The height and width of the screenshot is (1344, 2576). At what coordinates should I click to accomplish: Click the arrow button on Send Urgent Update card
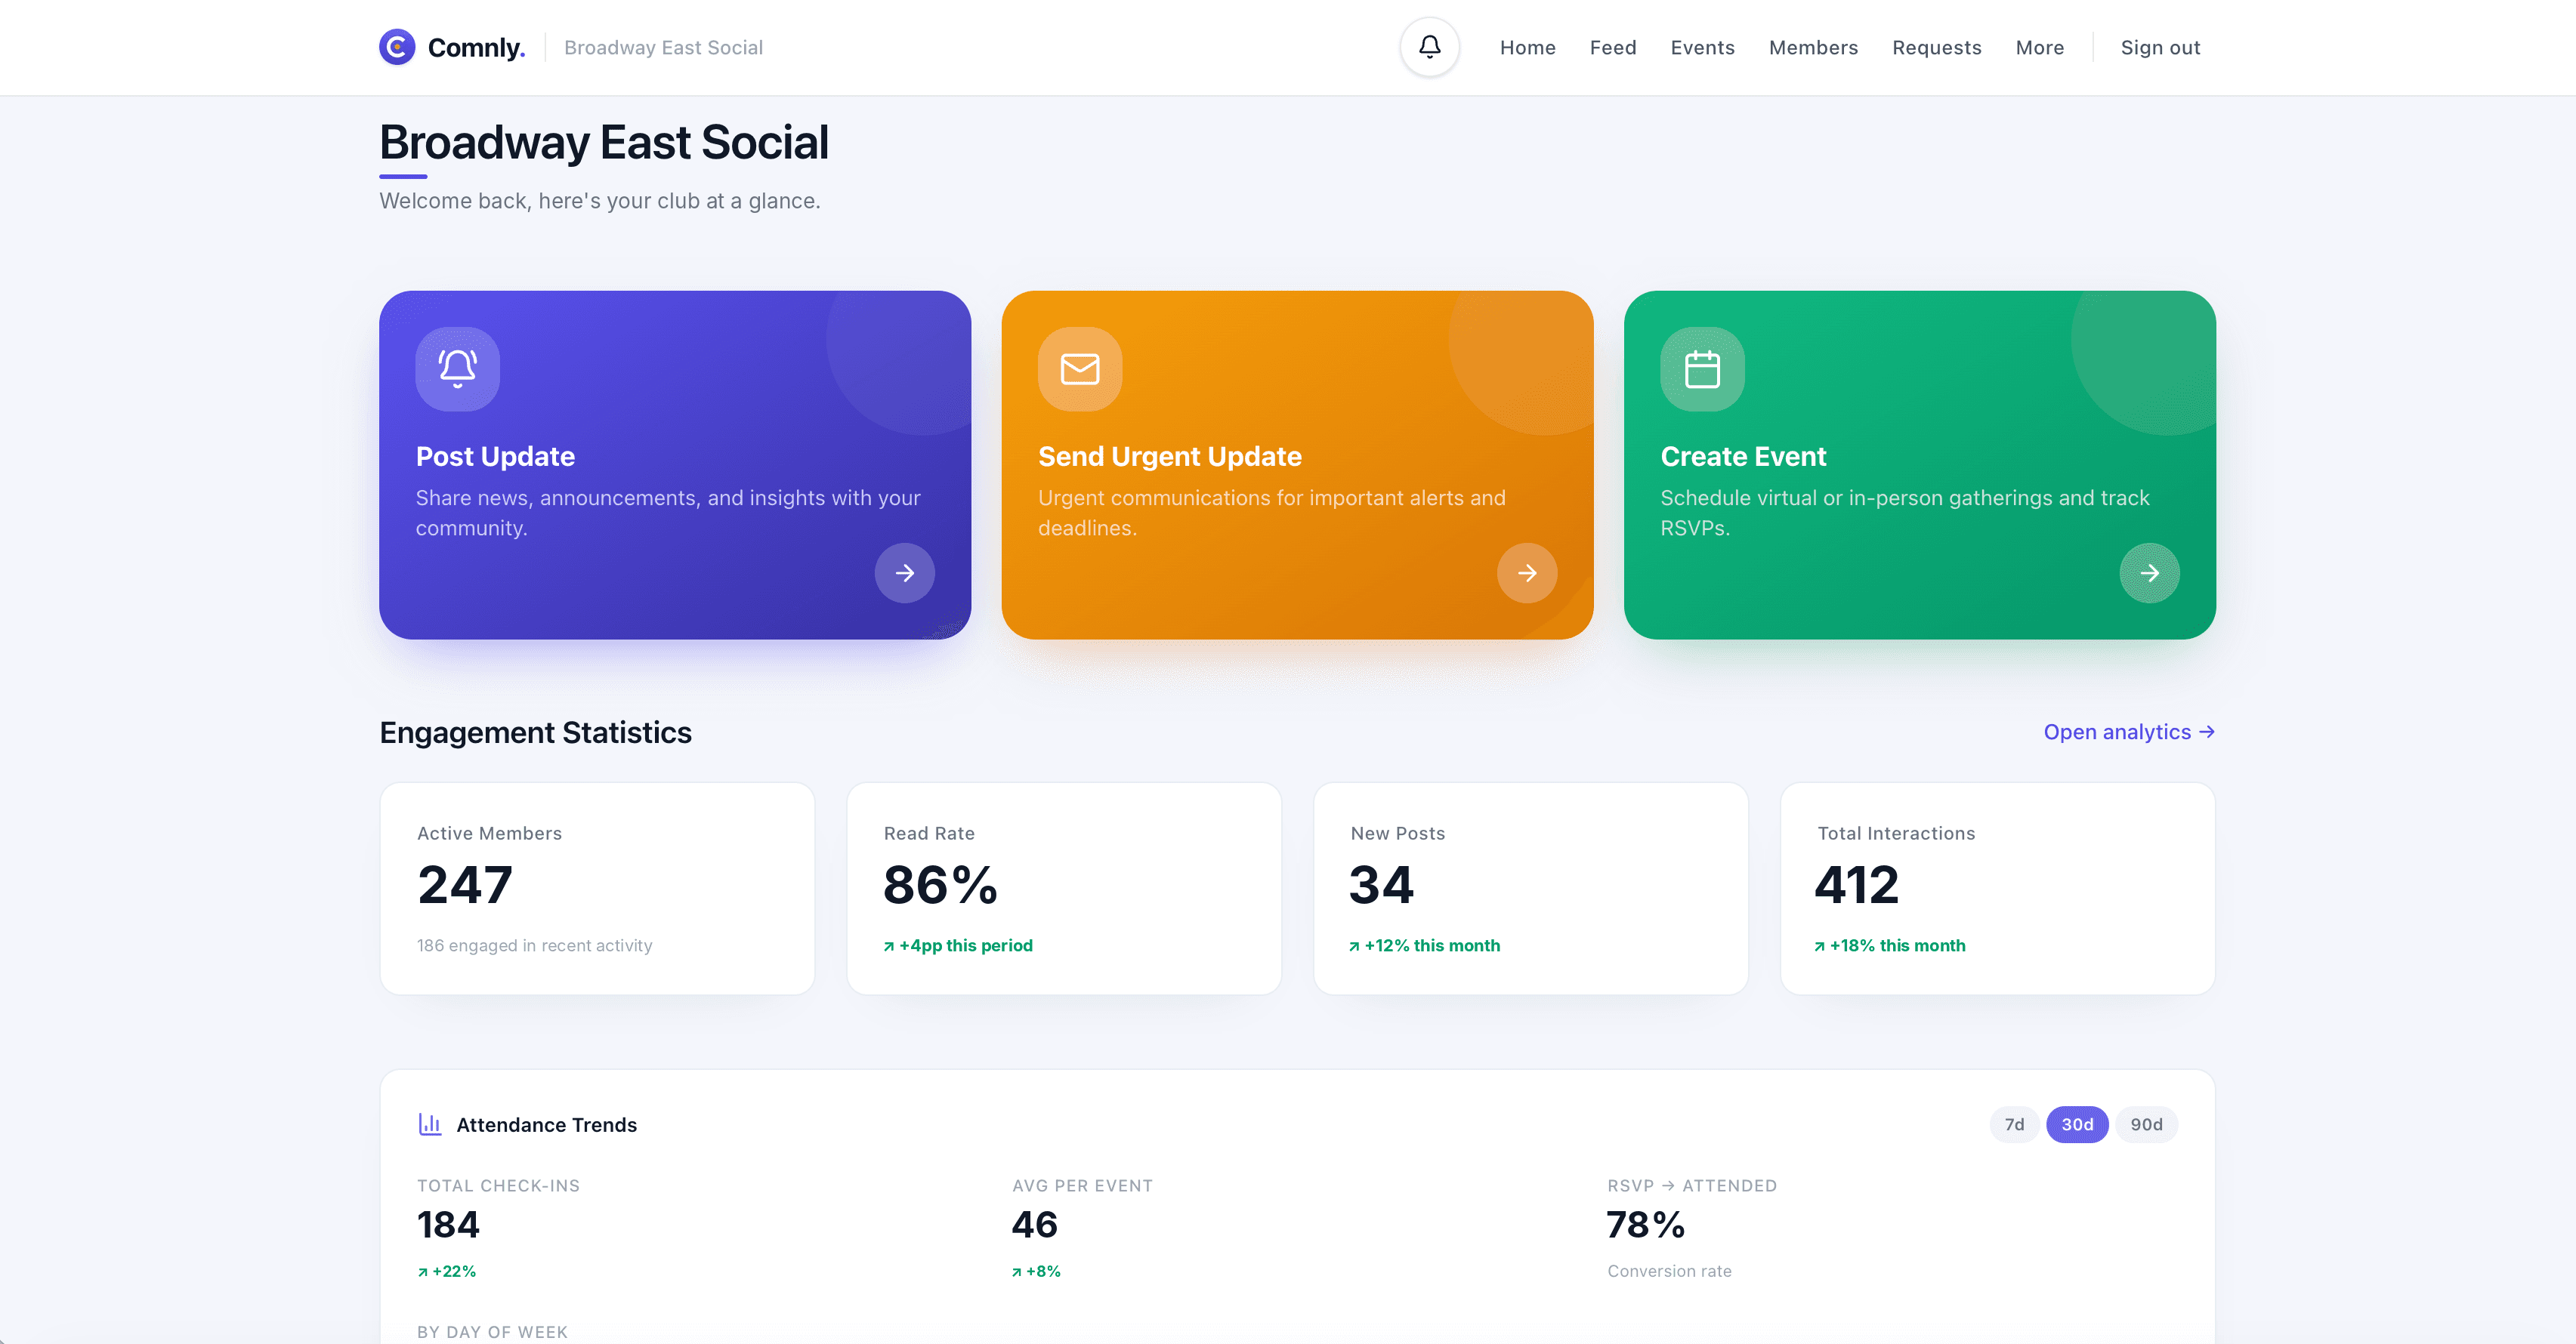[1527, 572]
